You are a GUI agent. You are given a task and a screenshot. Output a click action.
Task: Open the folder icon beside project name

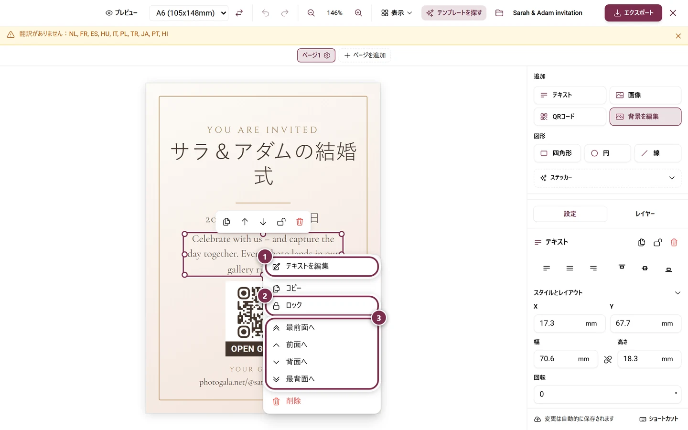pos(499,13)
